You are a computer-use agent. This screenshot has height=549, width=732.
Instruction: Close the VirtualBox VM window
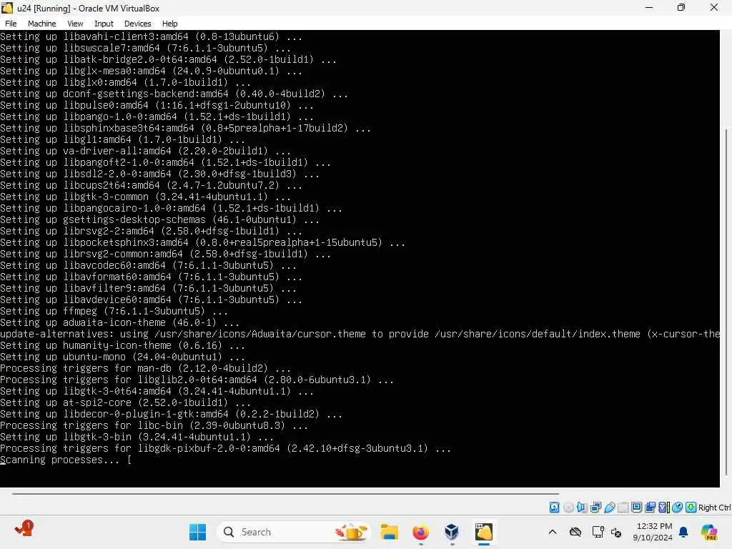[714, 7]
